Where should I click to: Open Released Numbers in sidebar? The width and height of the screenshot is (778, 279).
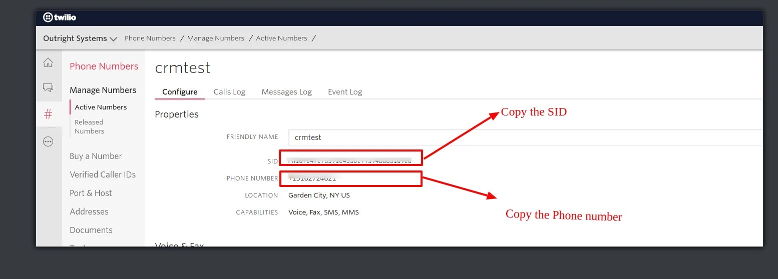(89, 126)
